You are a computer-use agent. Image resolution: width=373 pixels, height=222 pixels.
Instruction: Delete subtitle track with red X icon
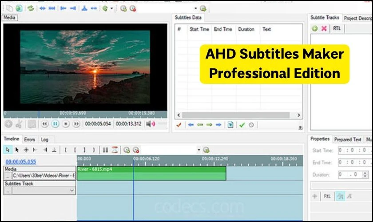coord(324,28)
